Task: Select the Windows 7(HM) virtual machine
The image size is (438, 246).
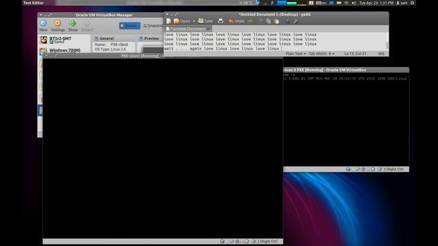Action: [64, 50]
